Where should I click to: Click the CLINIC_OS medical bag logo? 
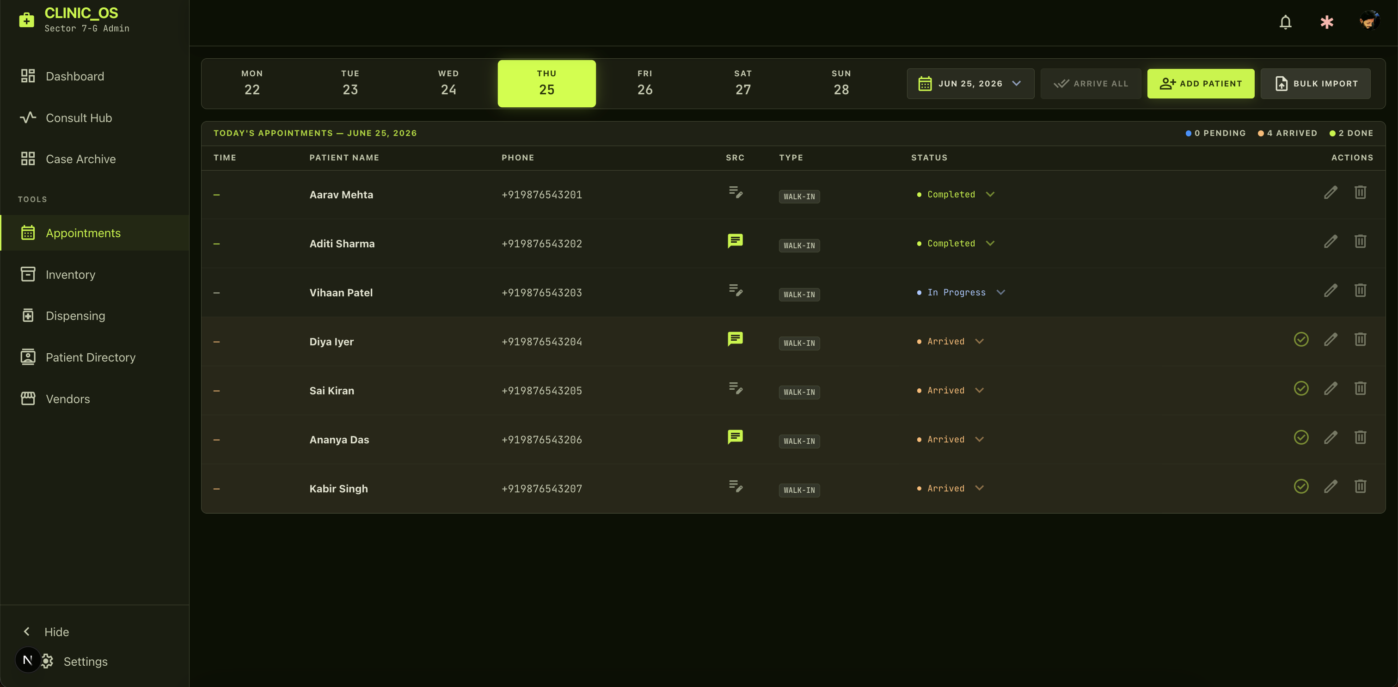[27, 20]
